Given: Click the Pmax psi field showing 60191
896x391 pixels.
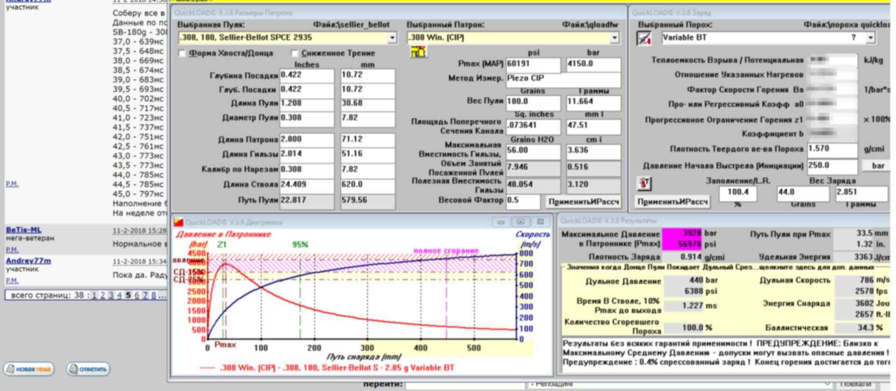Looking at the screenshot, I should point(533,64).
